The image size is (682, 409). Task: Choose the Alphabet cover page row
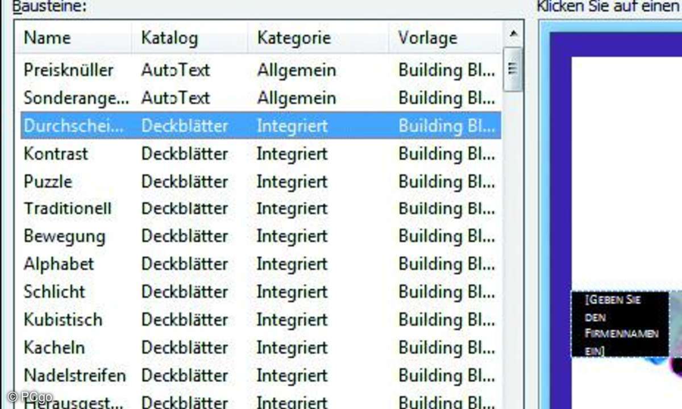pyautogui.click(x=59, y=264)
